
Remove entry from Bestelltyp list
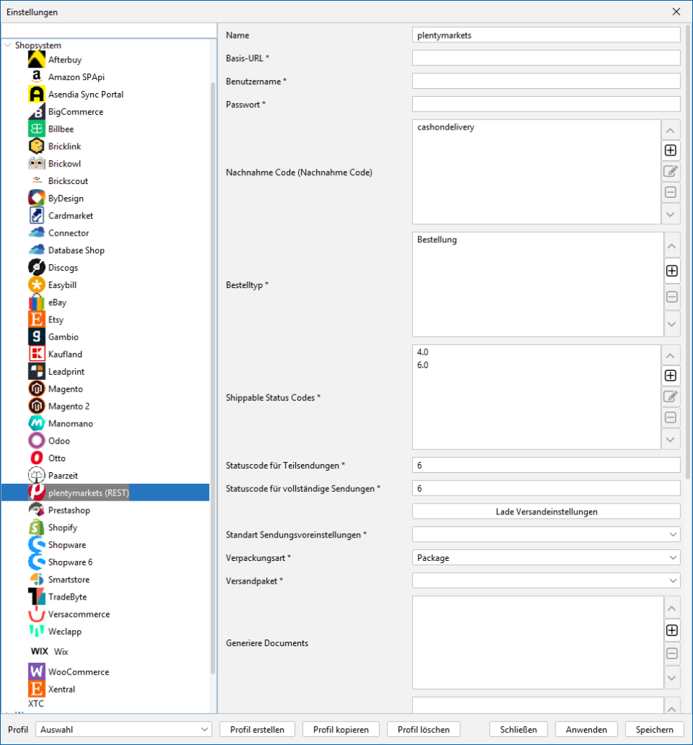click(670, 297)
